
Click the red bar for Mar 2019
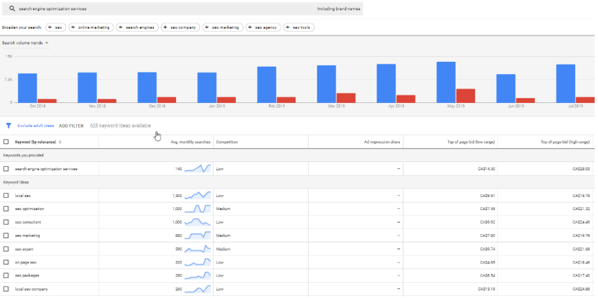point(346,98)
